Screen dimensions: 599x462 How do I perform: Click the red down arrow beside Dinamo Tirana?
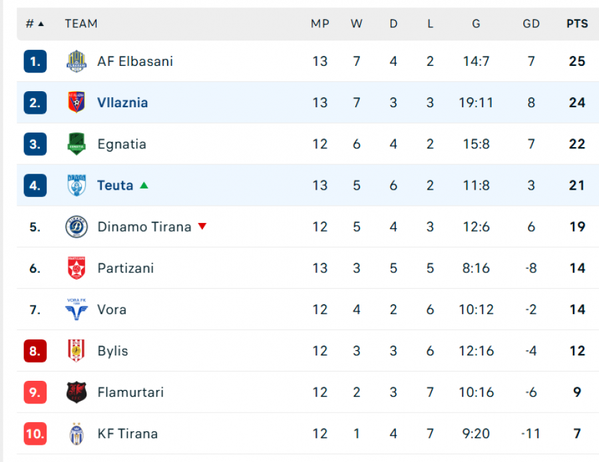tap(202, 226)
